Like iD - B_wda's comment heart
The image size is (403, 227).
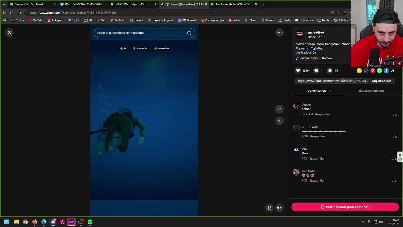[393, 137]
